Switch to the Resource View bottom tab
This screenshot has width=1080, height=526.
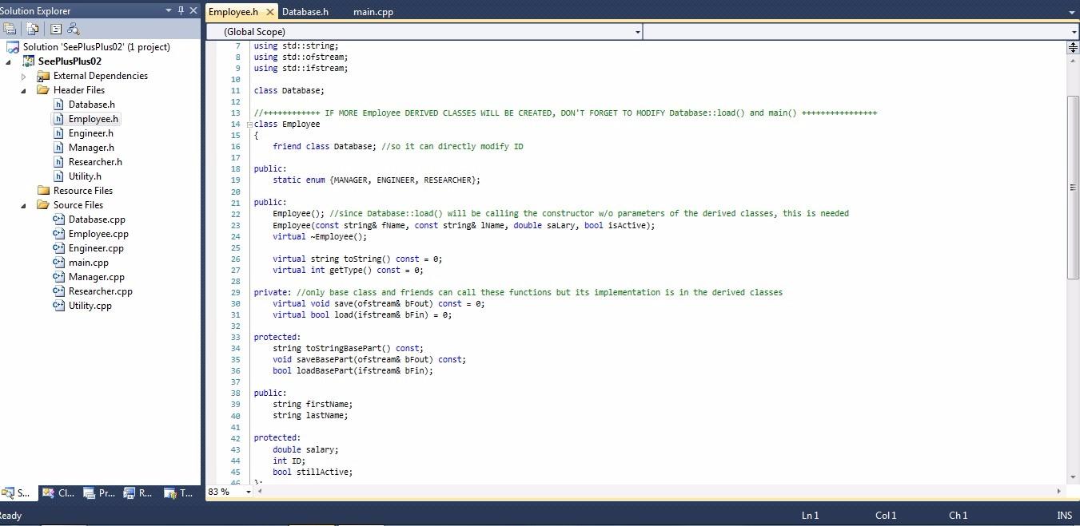(138, 493)
